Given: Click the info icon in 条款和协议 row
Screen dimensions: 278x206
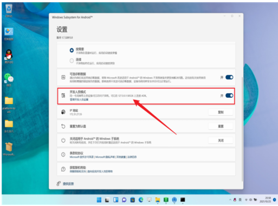Looking at the screenshot, I should tap(63, 155).
